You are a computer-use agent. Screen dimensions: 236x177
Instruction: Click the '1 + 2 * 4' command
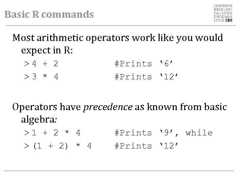pos(56,133)
